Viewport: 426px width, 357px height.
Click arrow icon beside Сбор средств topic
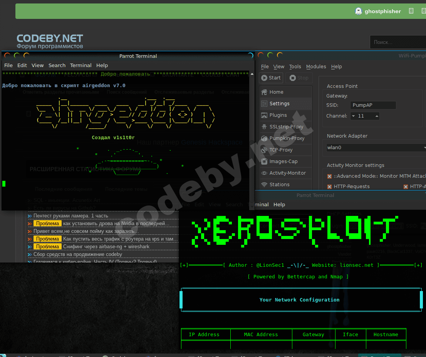coord(30,255)
